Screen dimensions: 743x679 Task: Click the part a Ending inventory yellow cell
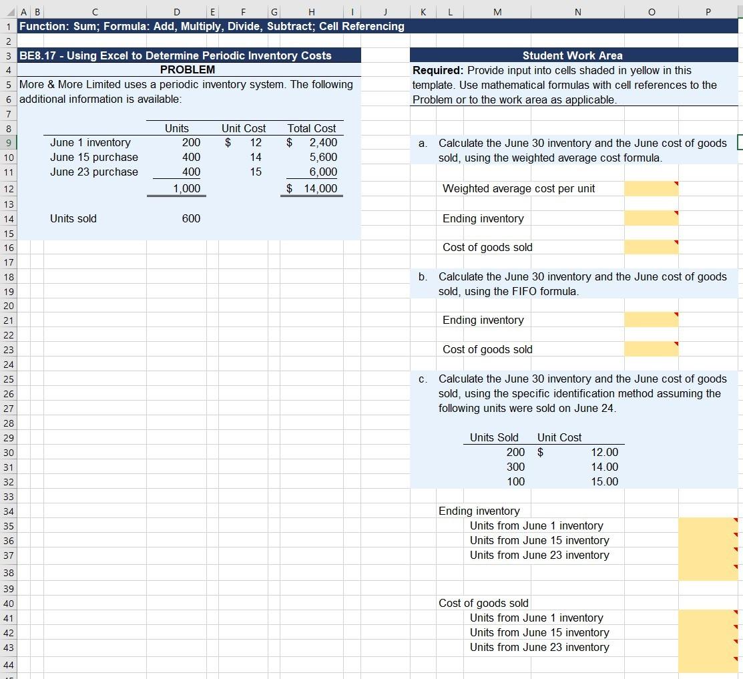pyautogui.click(x=652, y=218)
